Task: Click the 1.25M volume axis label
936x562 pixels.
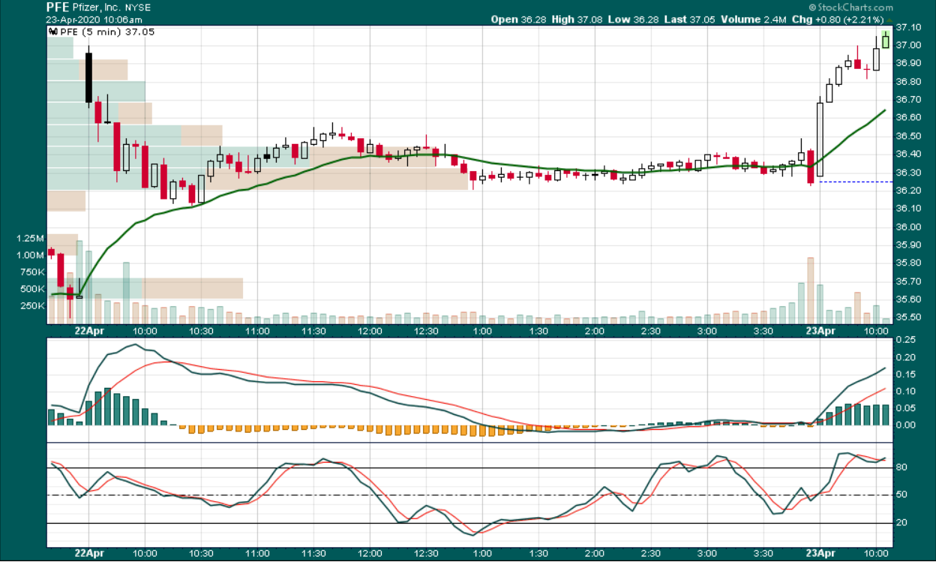Action: 30,238
